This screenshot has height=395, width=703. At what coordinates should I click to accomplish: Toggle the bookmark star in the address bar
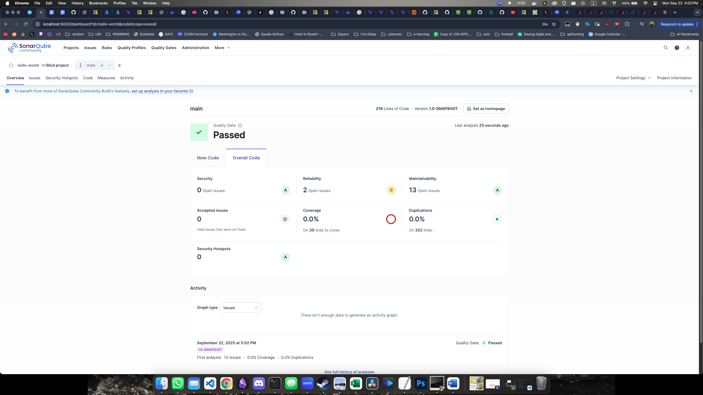pyautogui.click(x=554, y=24)
